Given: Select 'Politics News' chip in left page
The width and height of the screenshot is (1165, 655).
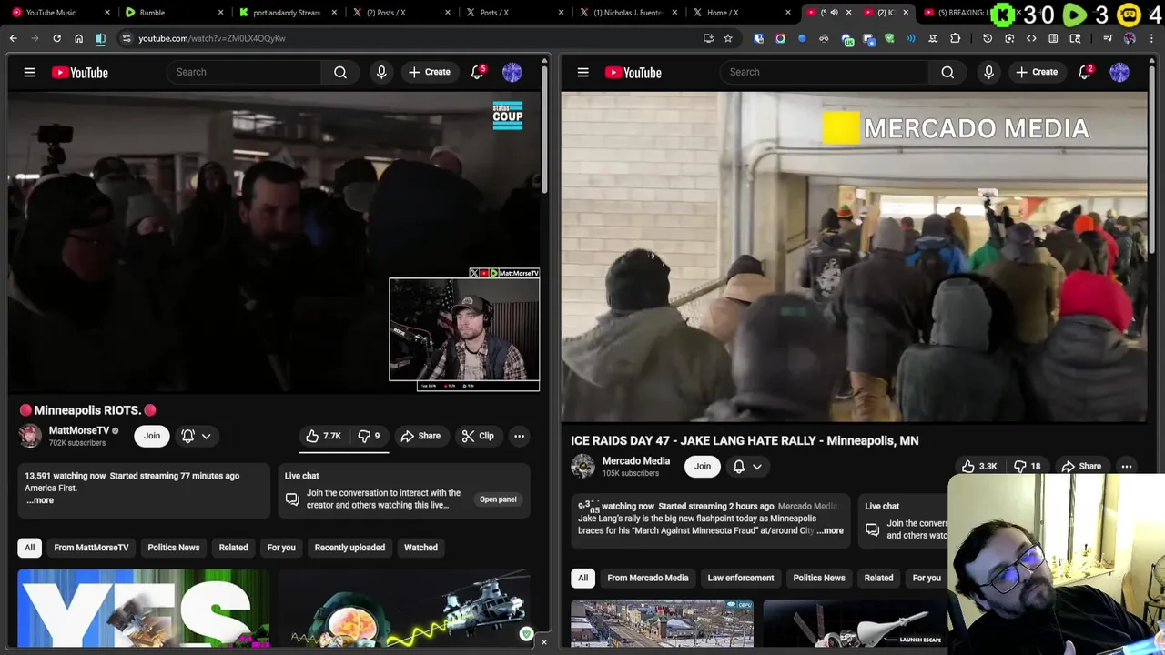Looking at the screenshot, I should point(173,548).
